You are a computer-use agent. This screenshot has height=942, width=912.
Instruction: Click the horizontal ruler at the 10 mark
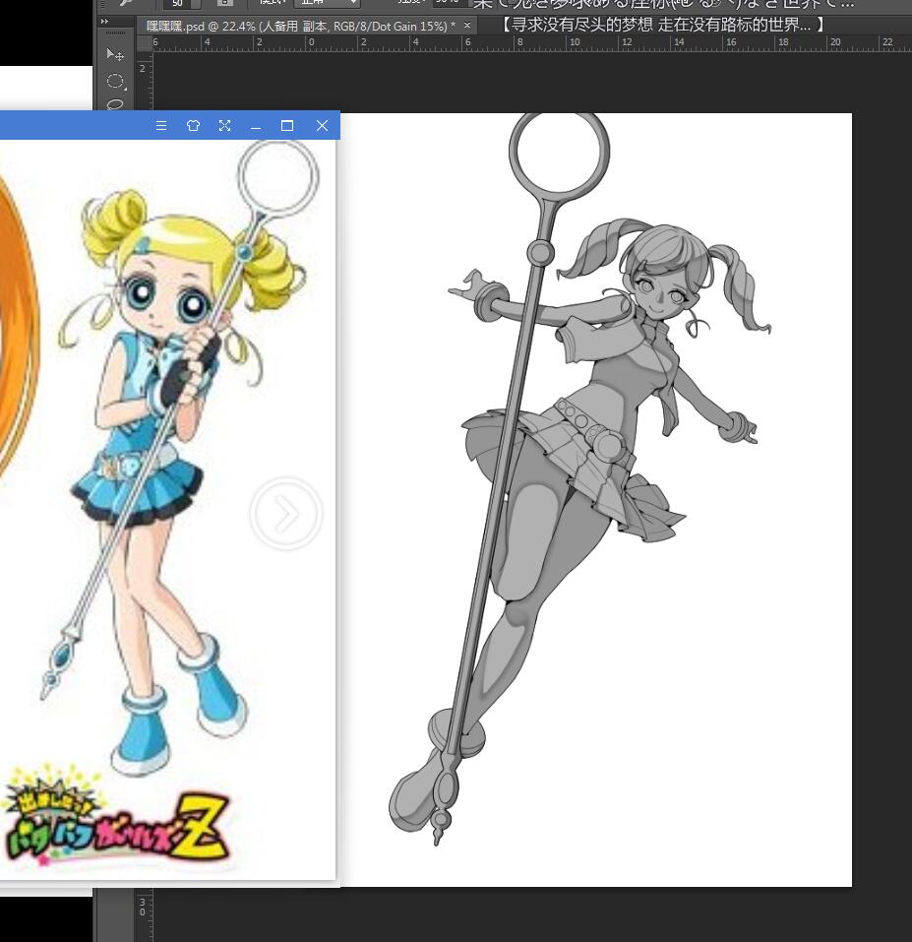(x=574, y=42)
